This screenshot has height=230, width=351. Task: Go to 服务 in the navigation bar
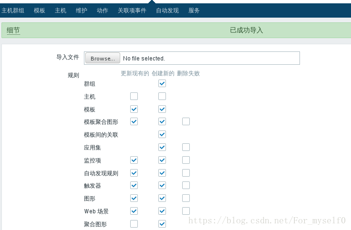coord(194,10)
